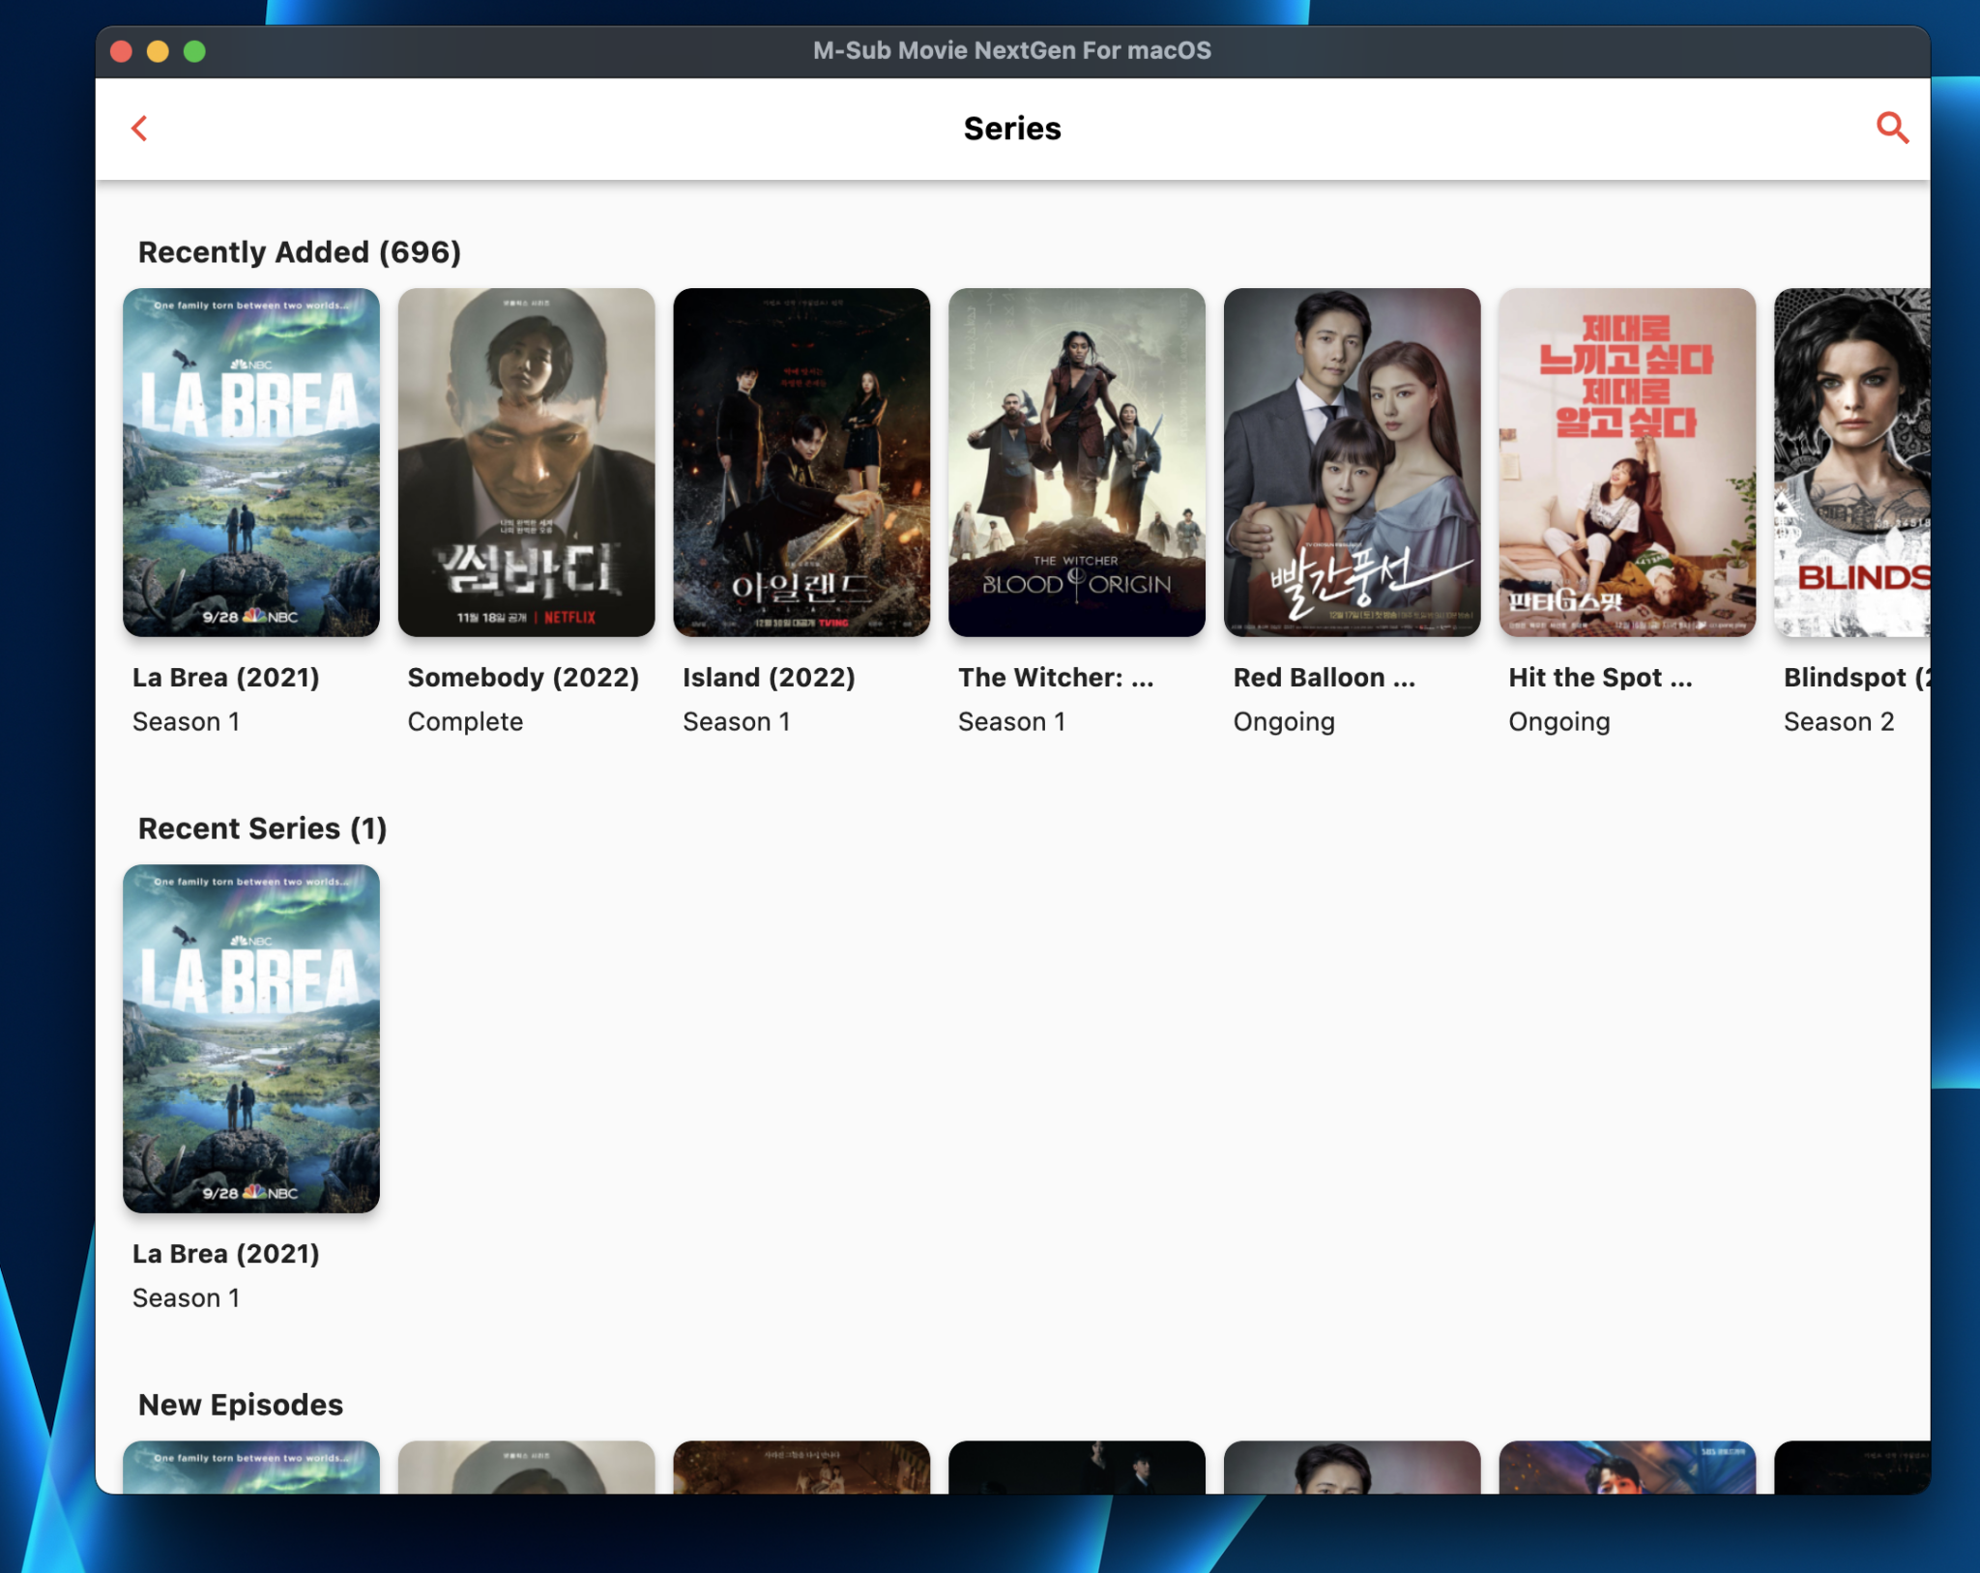Screen dimensions: 1980x1573
Task: Click the Recent Series (1) heading
Action: [x=261, y=828]
